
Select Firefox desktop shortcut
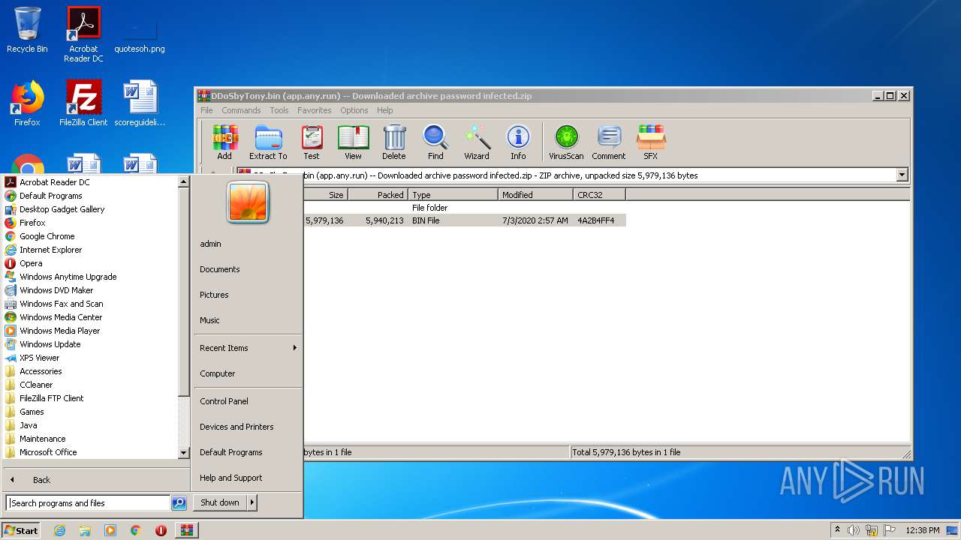27,103
